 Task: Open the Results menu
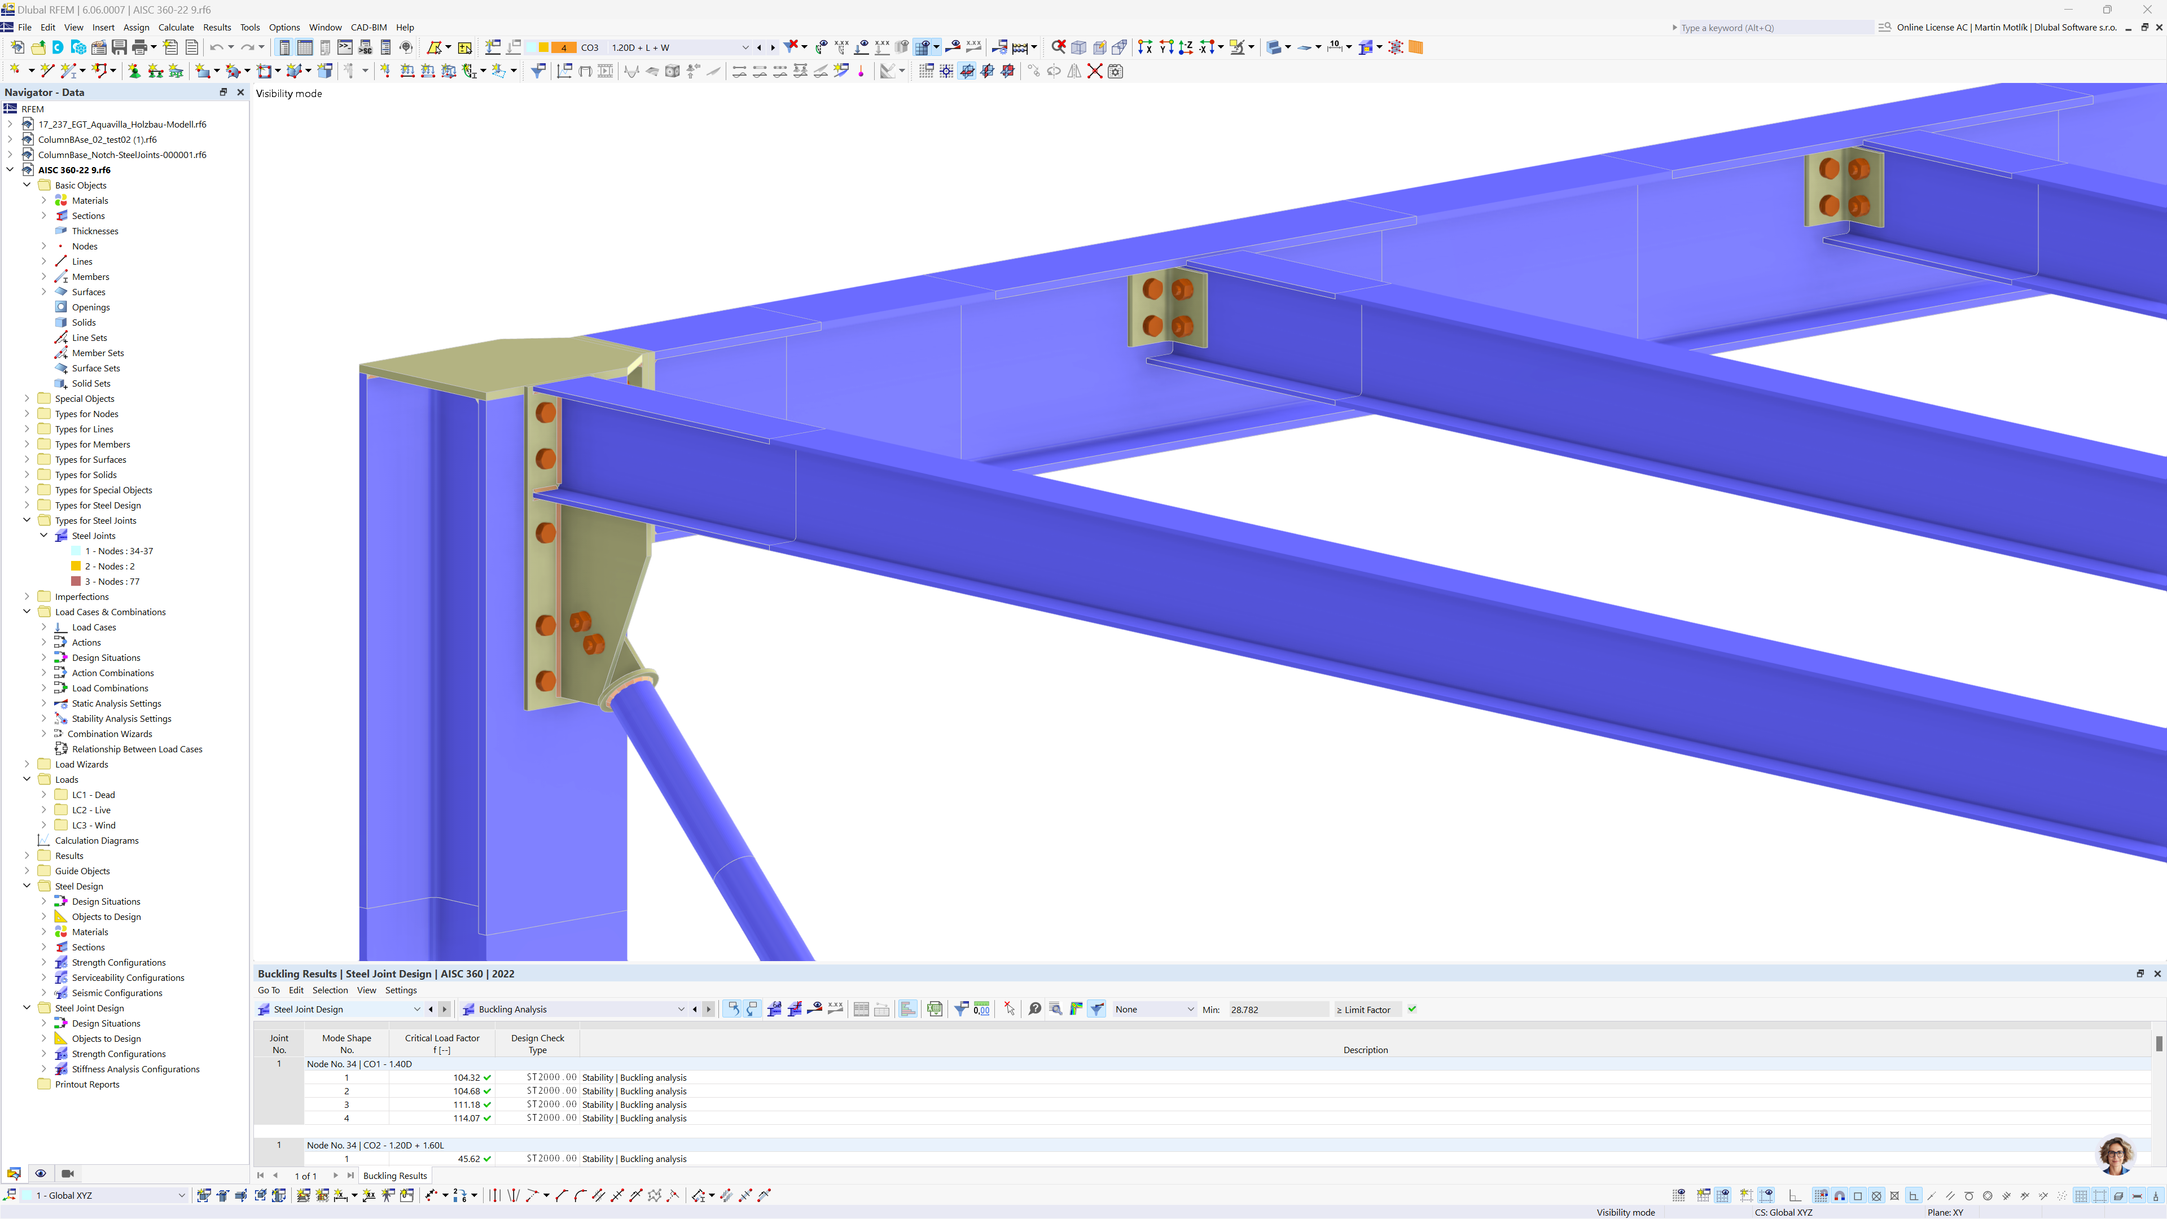[217, 27]
